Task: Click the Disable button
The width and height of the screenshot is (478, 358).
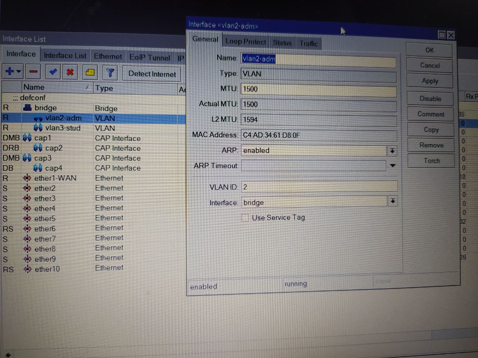Action: [x=430, y=99]
